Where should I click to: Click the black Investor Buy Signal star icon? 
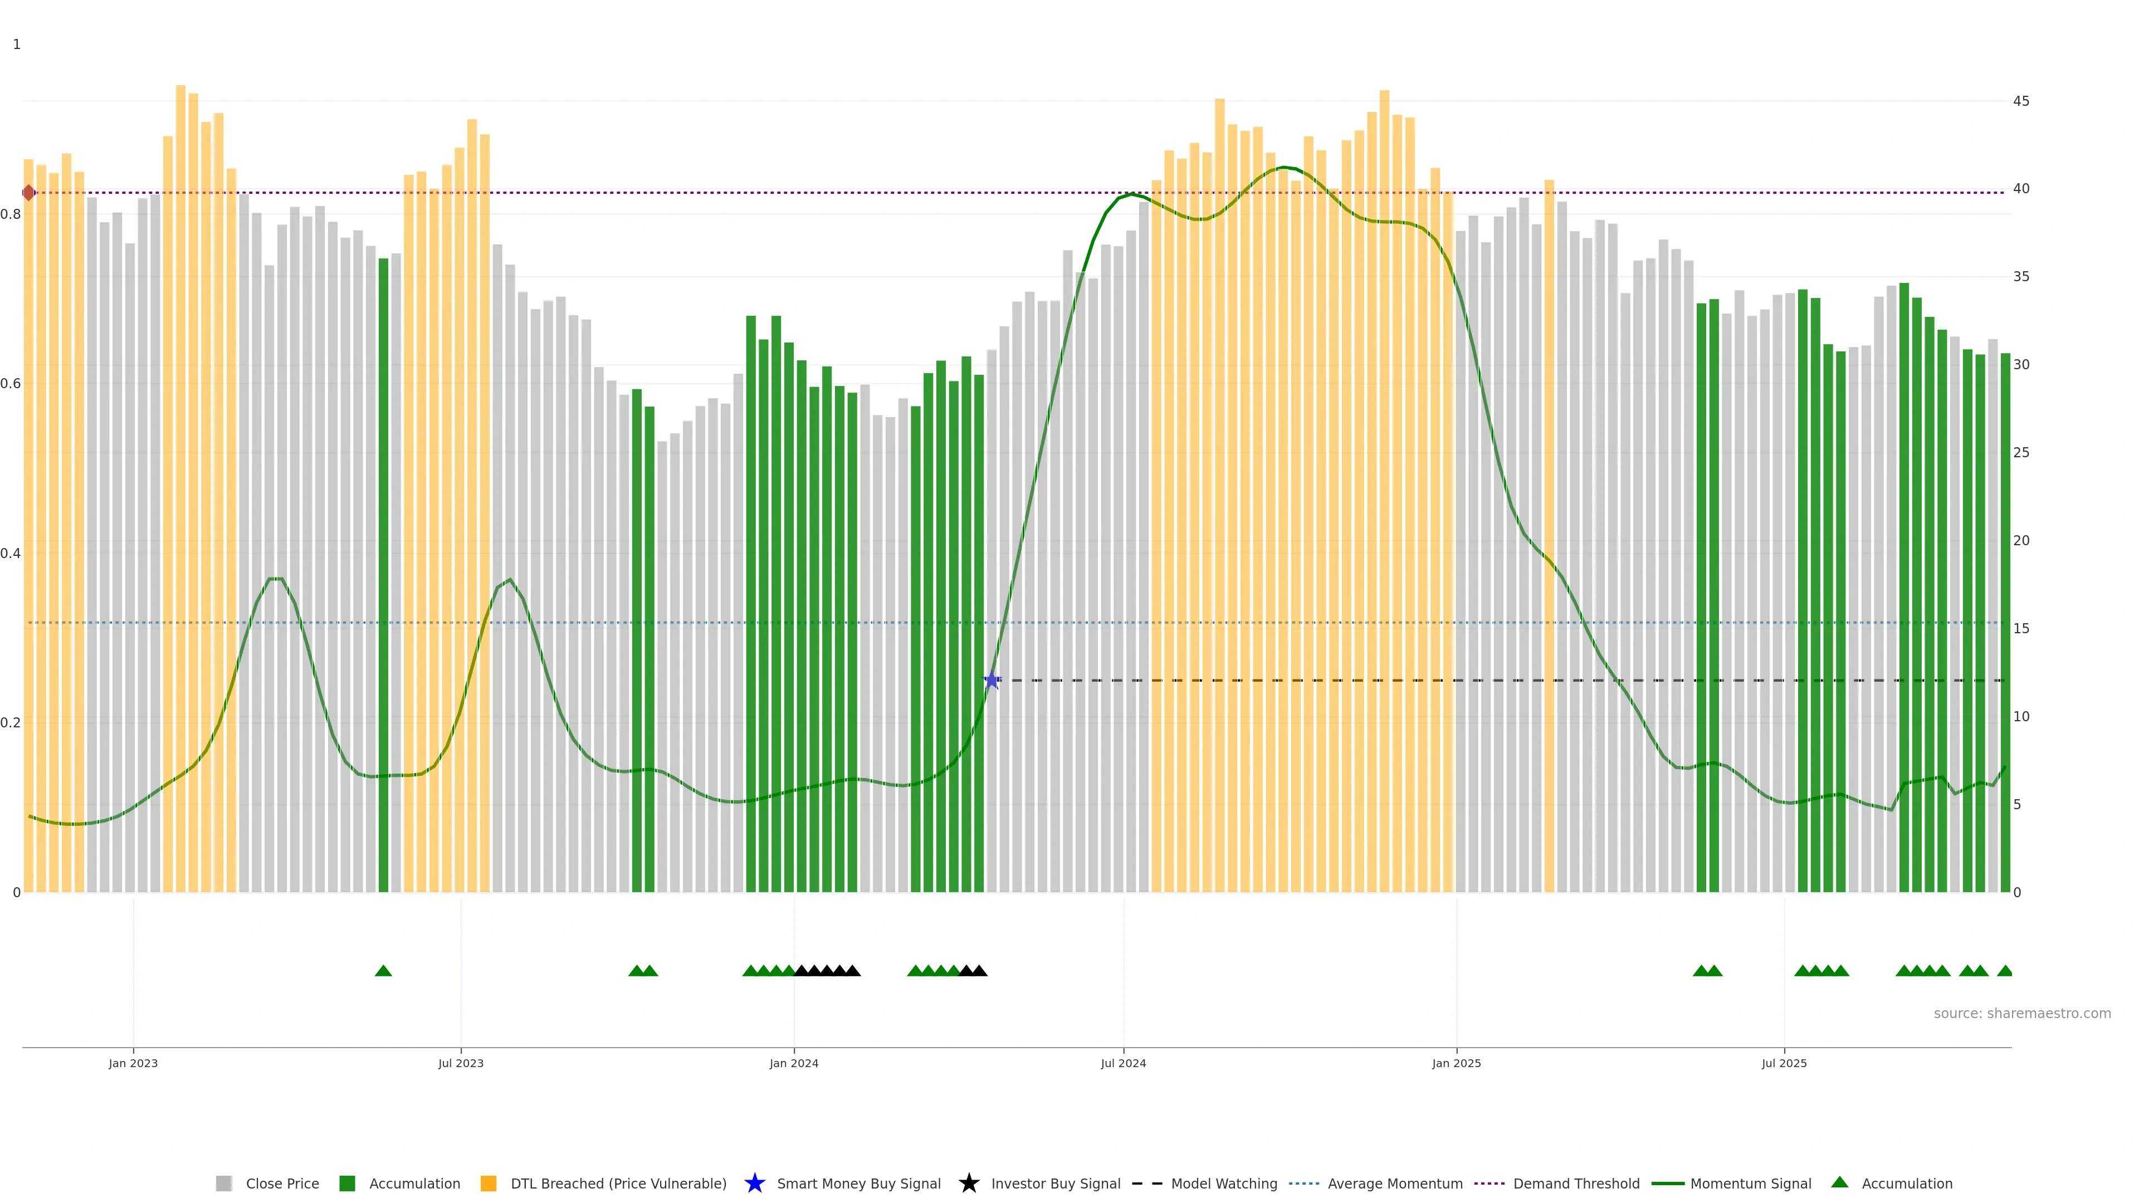[x=968, y=1183]
